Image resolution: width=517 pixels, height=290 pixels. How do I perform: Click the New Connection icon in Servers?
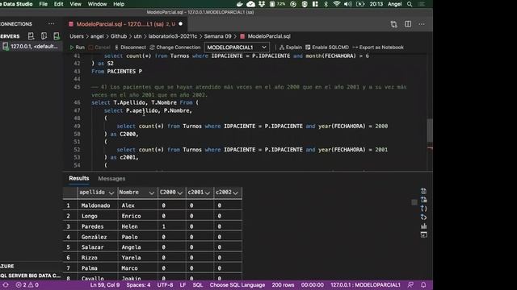pos(31,35)
